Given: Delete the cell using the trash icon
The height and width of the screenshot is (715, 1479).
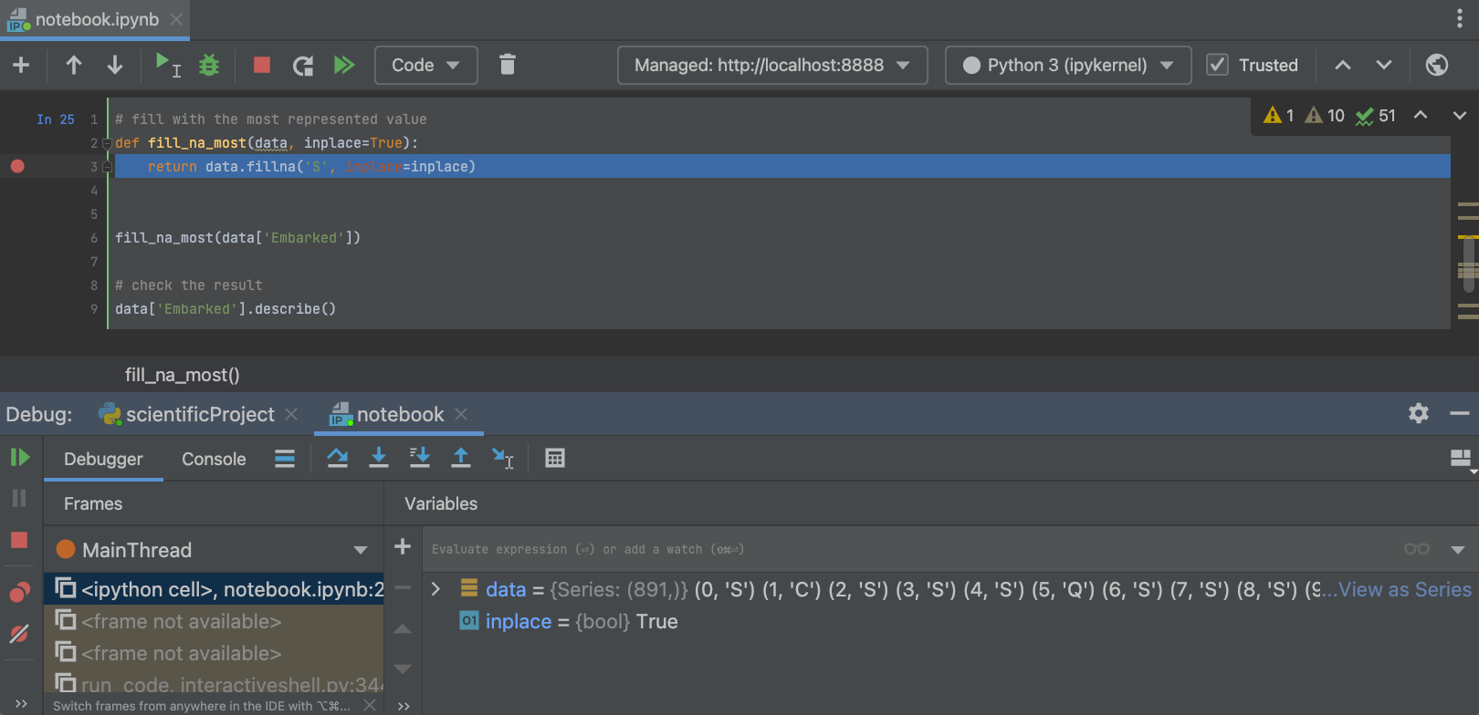Looking at the screenshot, I should click(x=508, y=65).
